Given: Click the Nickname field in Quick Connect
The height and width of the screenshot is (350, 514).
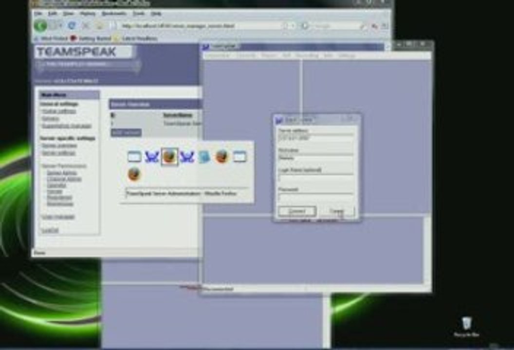Looking at the screenshot, I should point(316,158).
